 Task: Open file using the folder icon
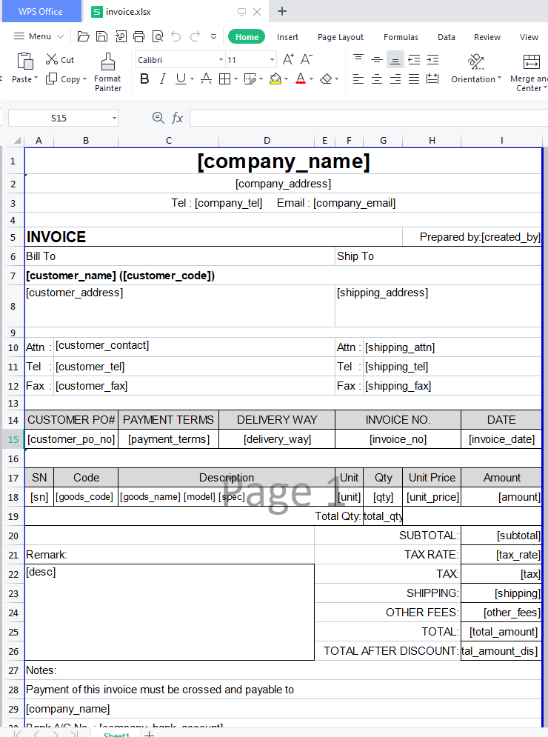(x=84, y=36)
